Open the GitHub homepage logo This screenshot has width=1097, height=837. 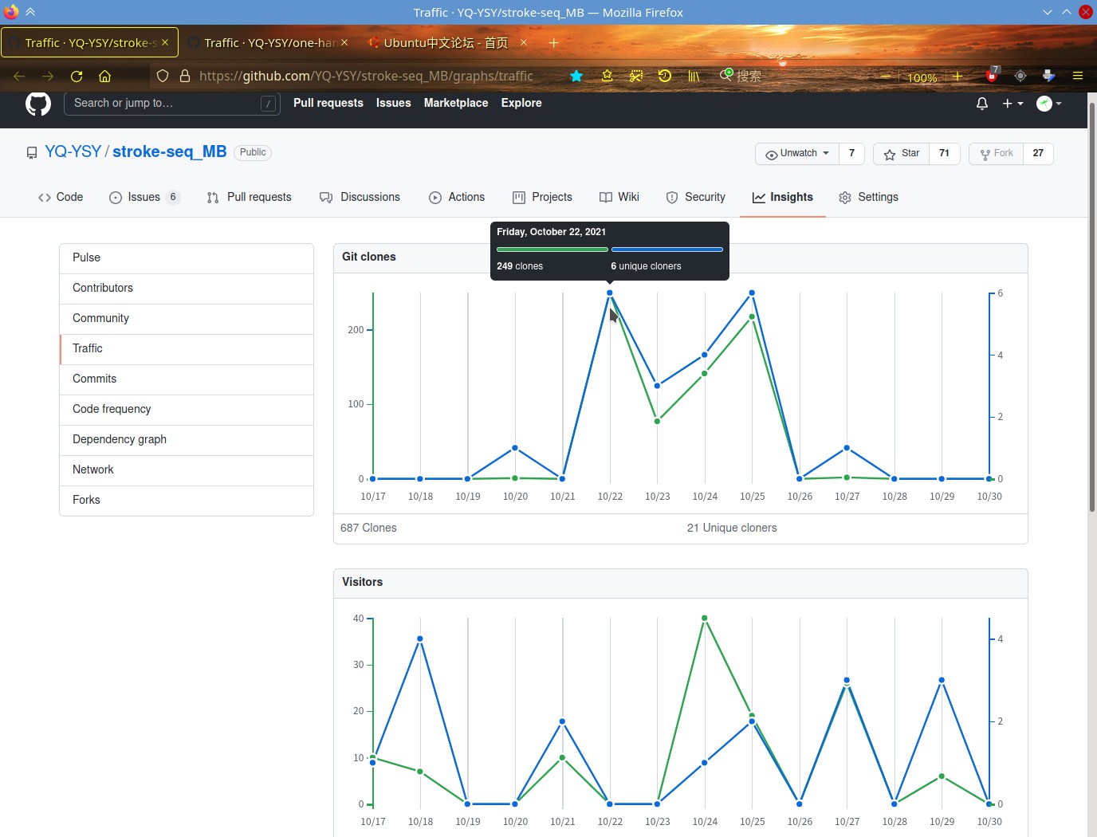[x=38, y=104]
